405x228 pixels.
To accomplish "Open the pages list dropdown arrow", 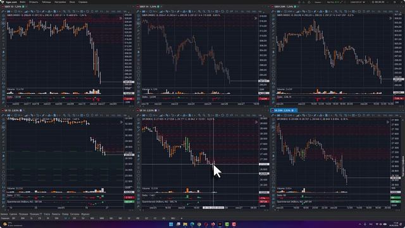I will point(182,218).
